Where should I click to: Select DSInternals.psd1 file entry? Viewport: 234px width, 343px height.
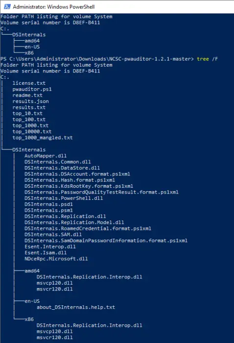[x=48, y=204]
